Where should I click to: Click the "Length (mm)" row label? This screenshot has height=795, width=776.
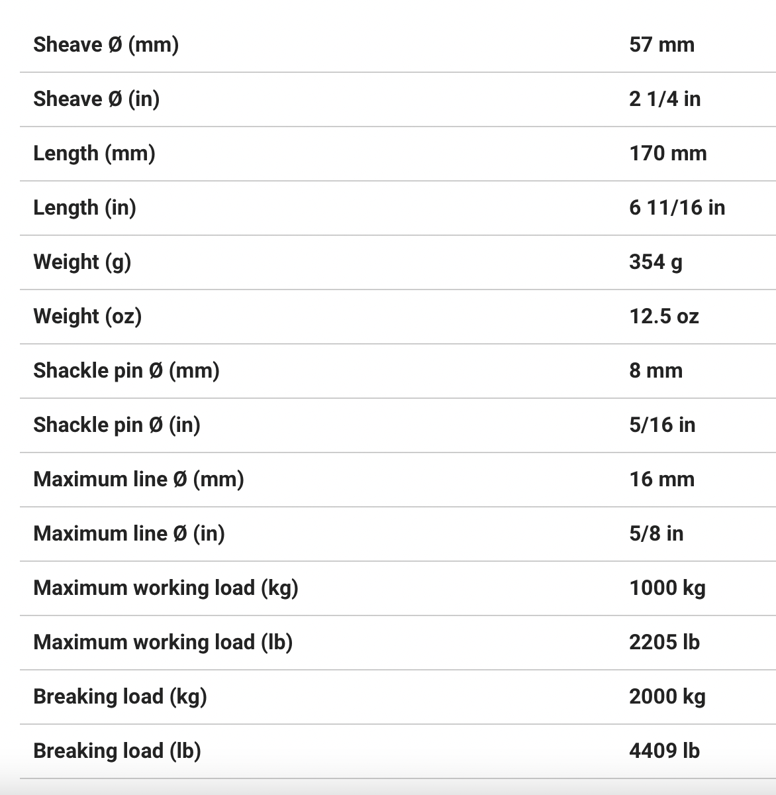click(x=94, y=154)
